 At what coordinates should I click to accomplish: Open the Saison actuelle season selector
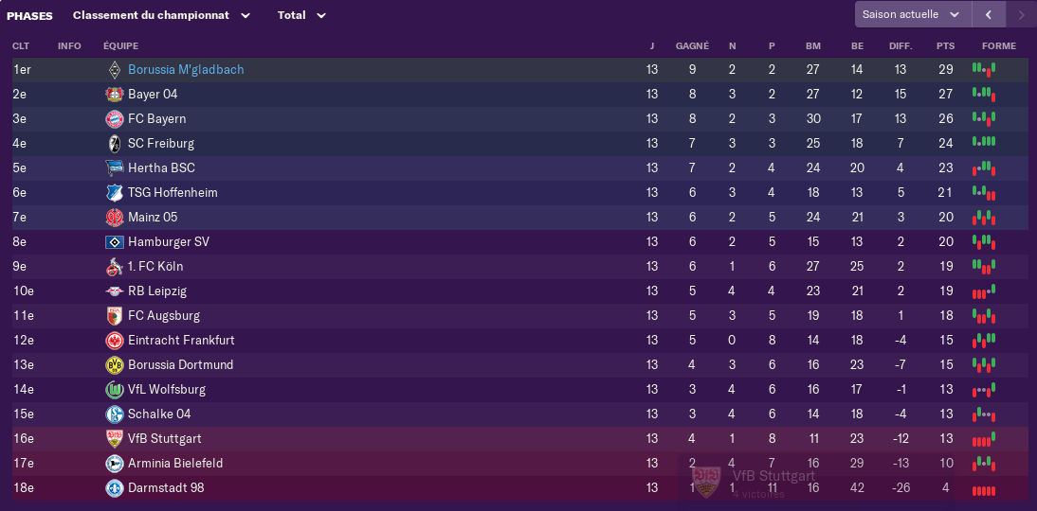pos(913,14)
